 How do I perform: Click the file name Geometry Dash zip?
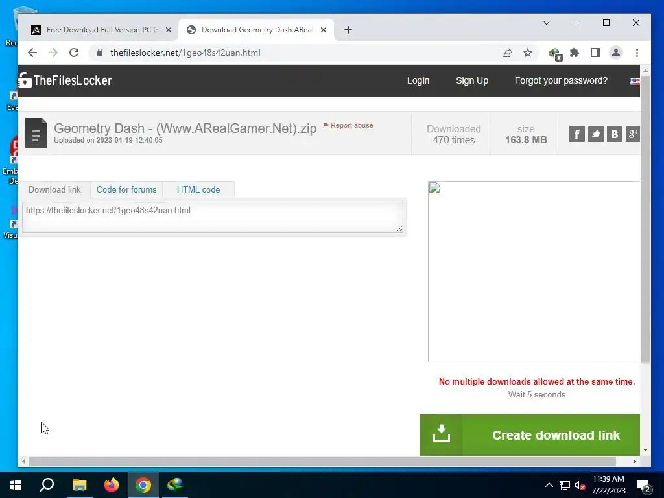pos(185,128)
